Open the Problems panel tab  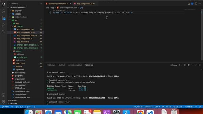tap(51, 65)
